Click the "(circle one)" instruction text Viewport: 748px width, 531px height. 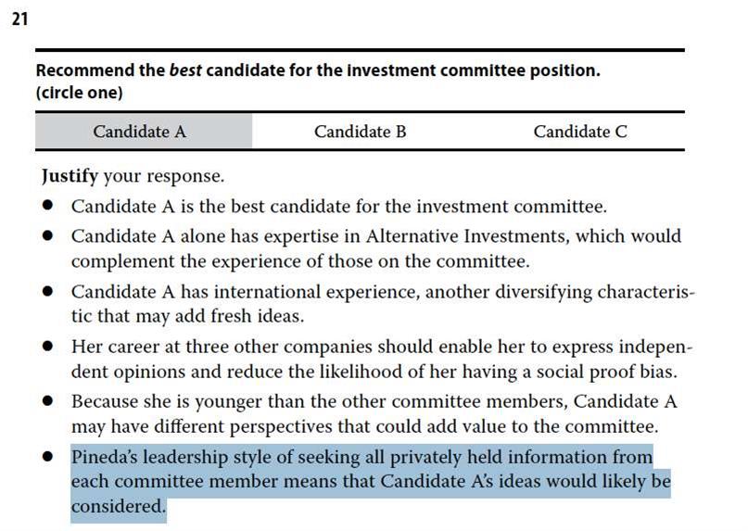click(79, 93)
